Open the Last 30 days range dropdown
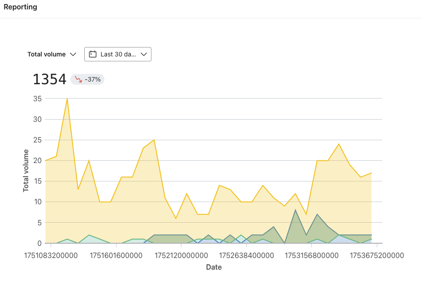The width and height of the screenshot is (422, 284). (x=118, y=54)
